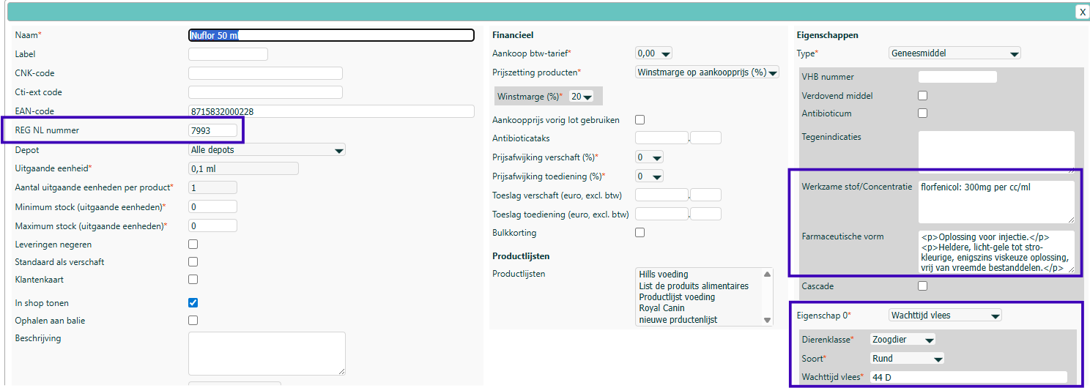Screen dimensions: 1090x388
Task: Click the Werkzame stof/Concentratie text area
Action: 996,201
